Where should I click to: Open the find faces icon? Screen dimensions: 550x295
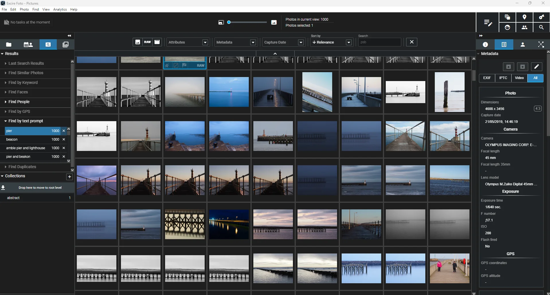pos(507,27)
